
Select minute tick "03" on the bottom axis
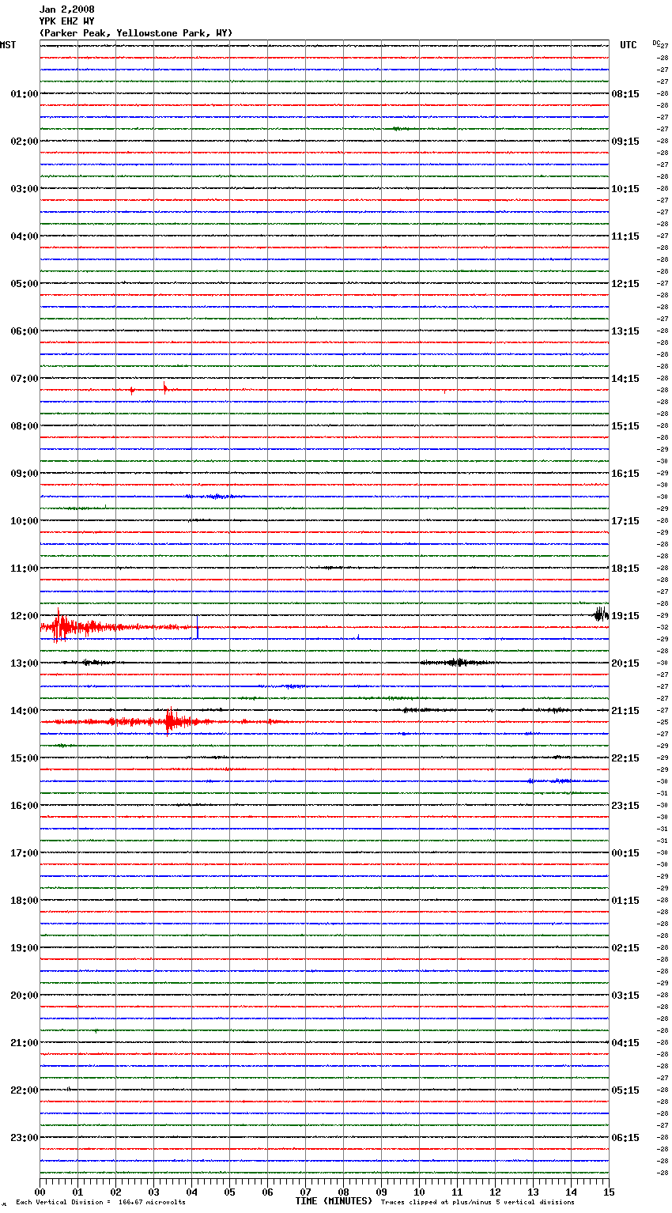(x=153, y=1192)
